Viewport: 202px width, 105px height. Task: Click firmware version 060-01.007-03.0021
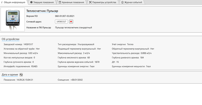tap(65, 16)
